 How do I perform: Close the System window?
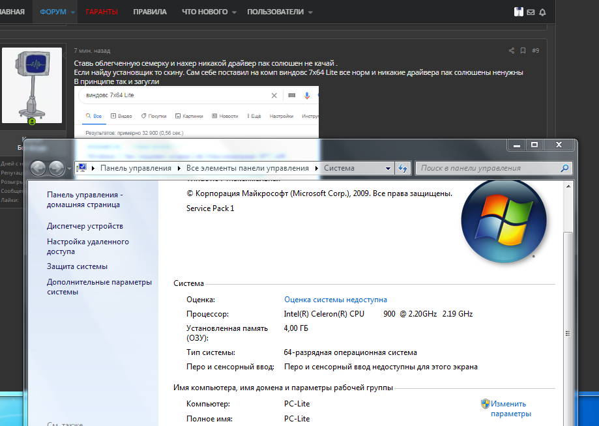tap(559, 145)
